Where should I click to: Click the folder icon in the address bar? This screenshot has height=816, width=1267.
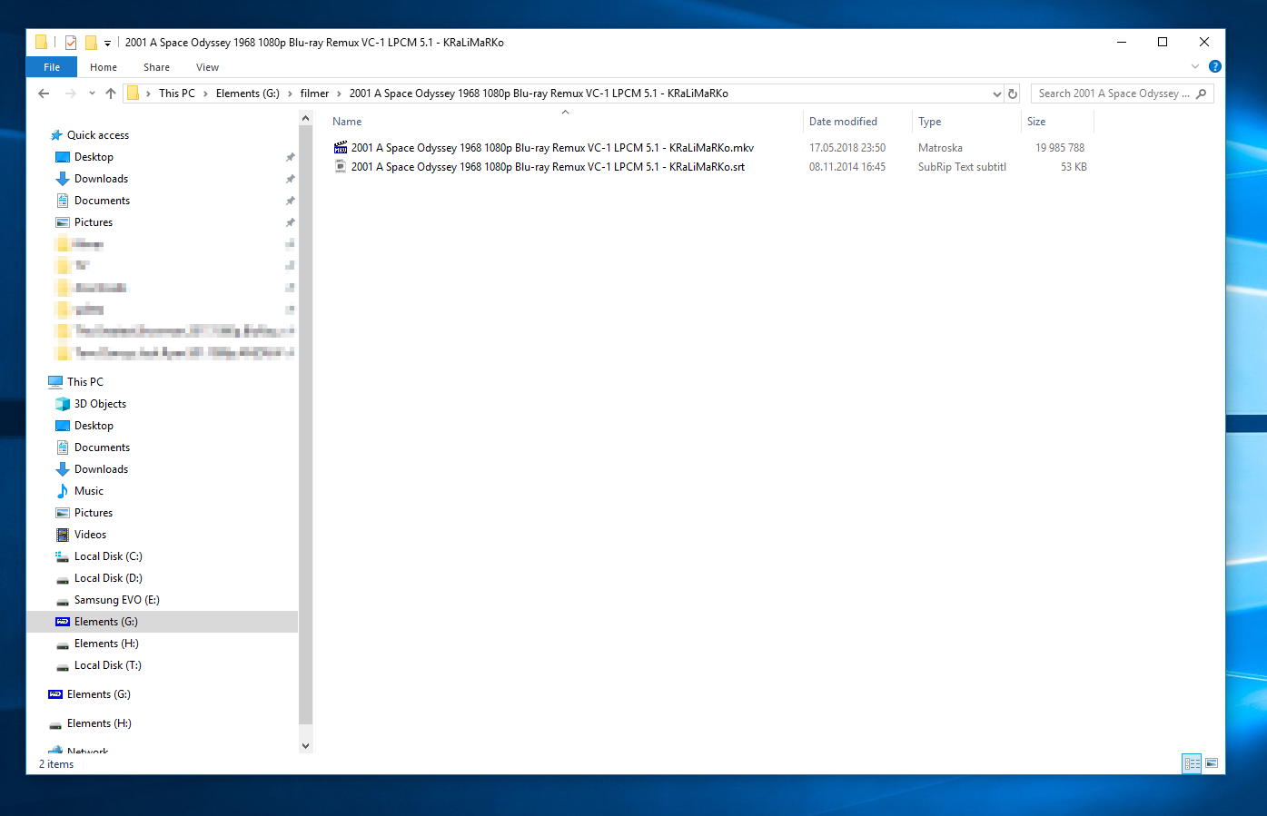pyautogui.click(x=133, y=93)
